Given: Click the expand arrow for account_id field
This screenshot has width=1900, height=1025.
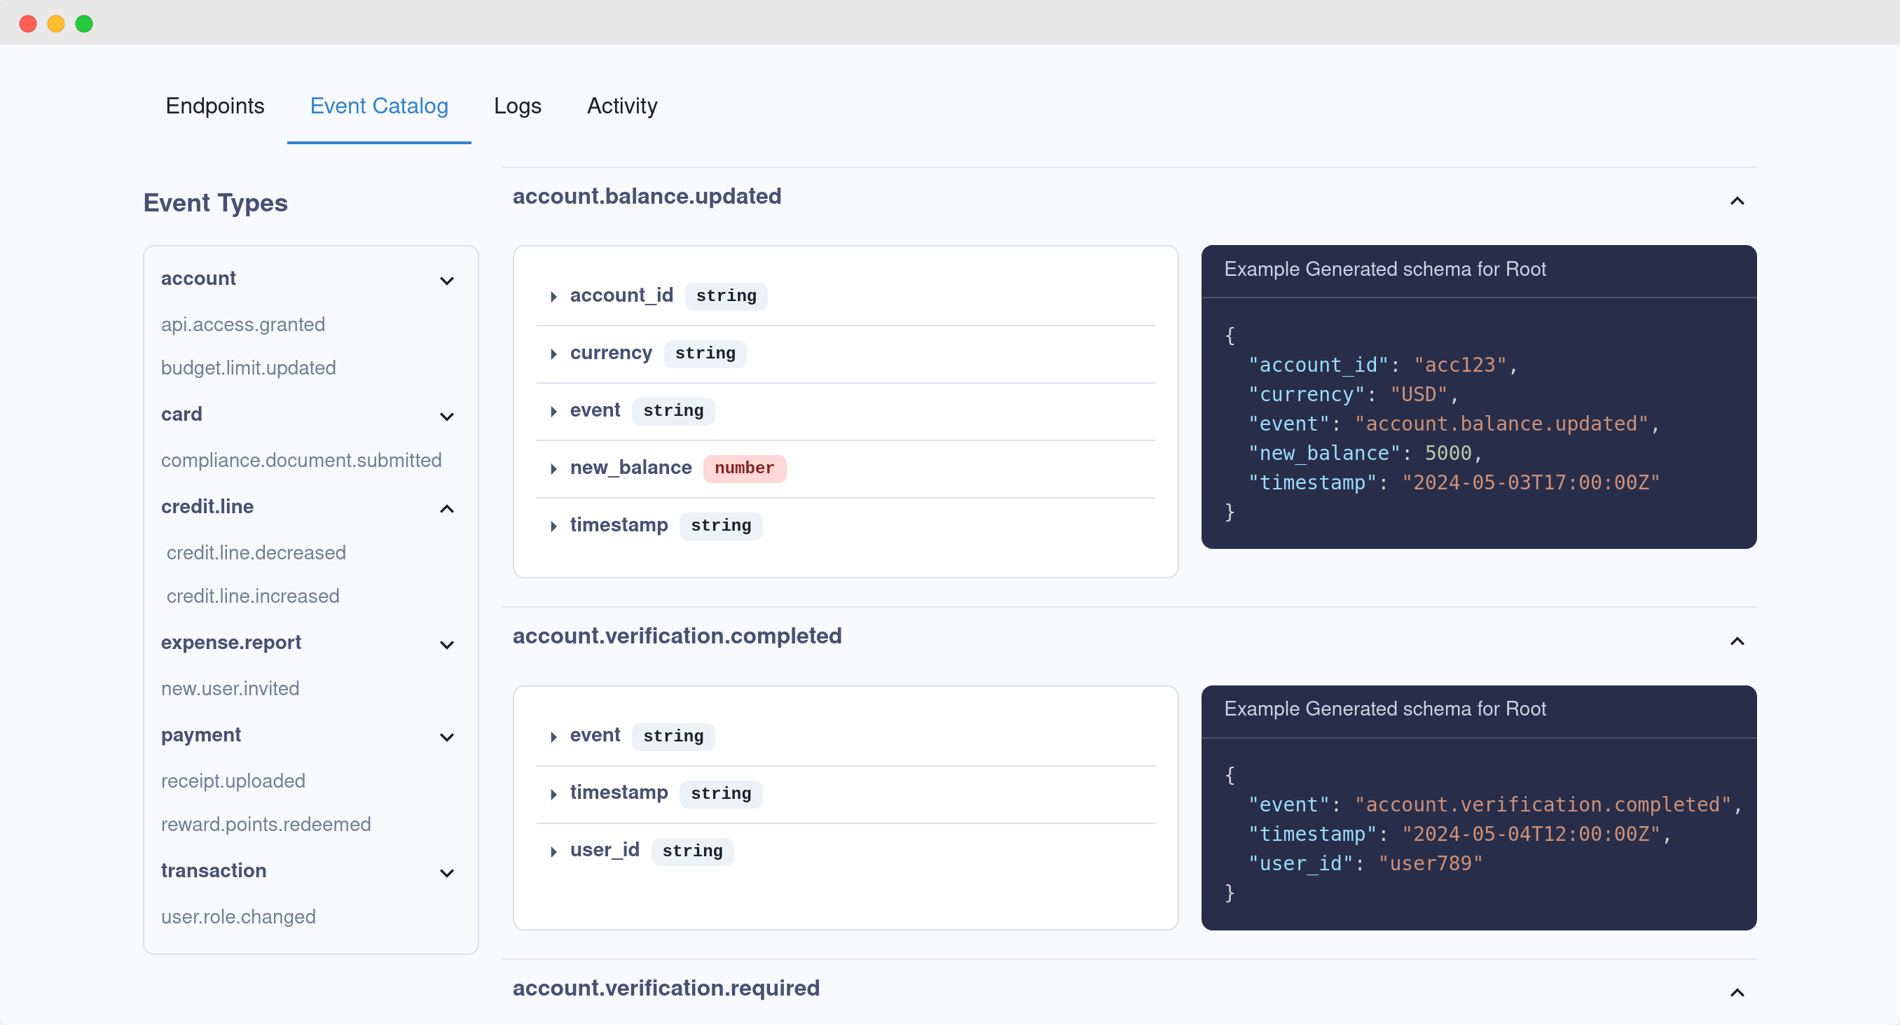Looking at the screenshot, I should point(553,295).
